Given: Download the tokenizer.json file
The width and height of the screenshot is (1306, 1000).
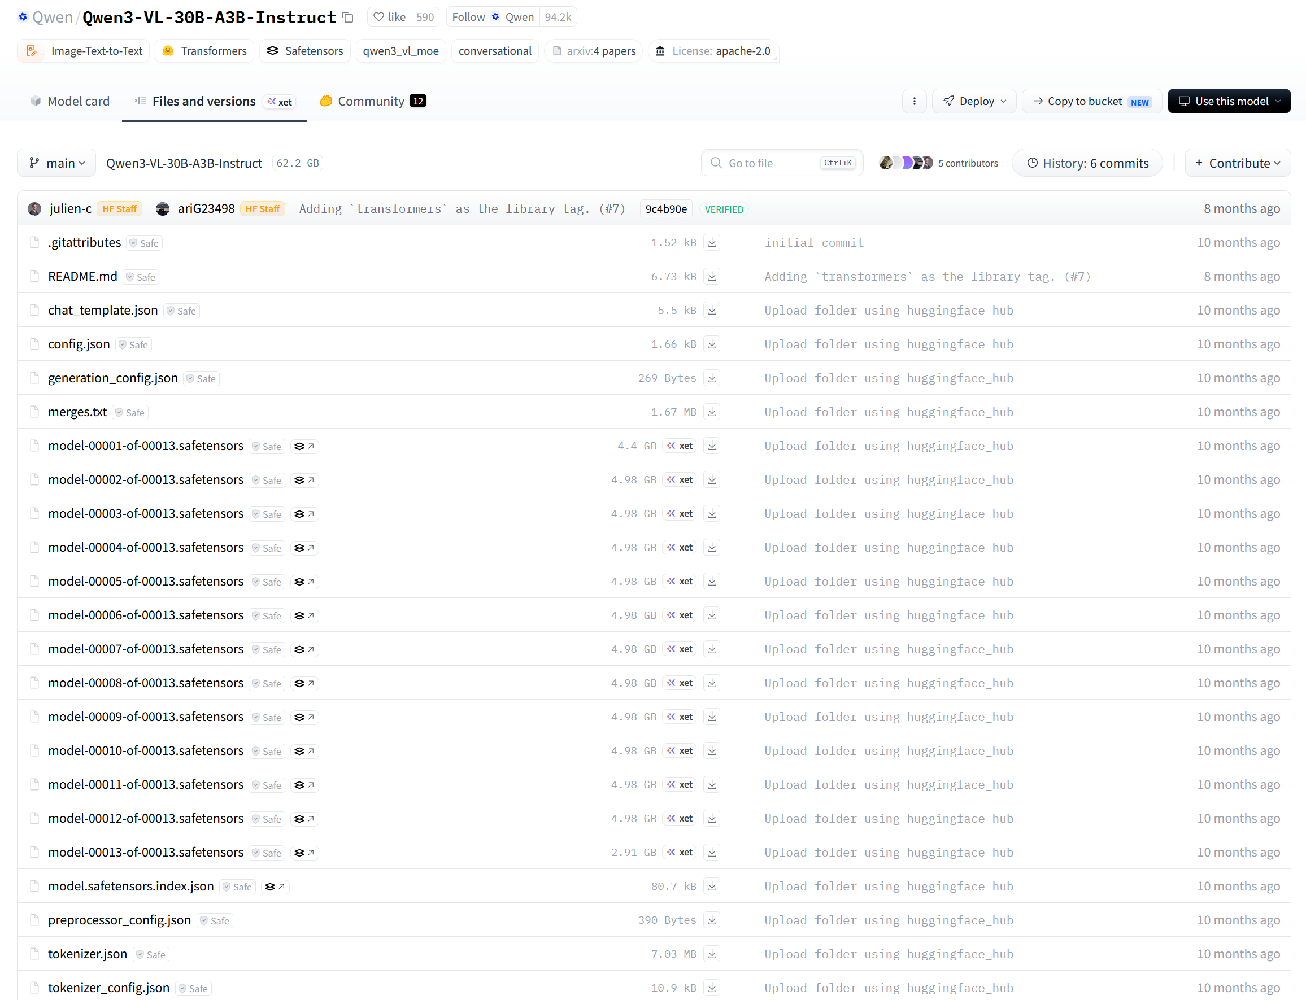Looking at the screenshot, I should coord(712,954).
